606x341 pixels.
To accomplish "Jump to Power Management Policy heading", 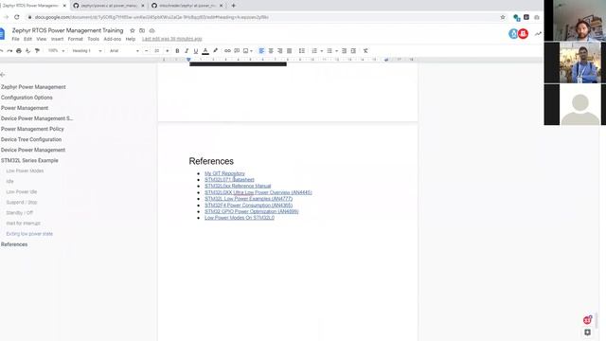I will (x=32, y=129).
